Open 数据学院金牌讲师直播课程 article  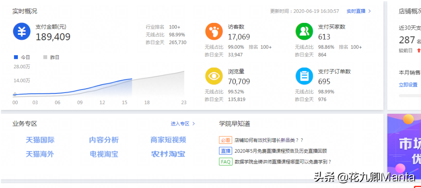[x=283, y=162]
